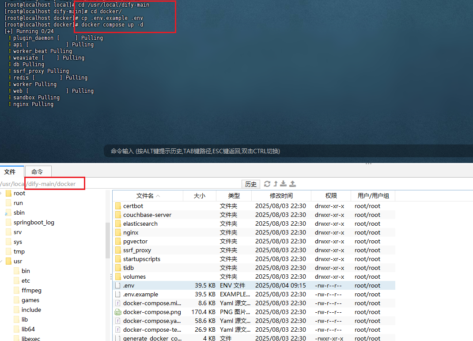The image size is (473, 341).
Task: Click the volumes folder icon
Action: click(x=118, y=277)
